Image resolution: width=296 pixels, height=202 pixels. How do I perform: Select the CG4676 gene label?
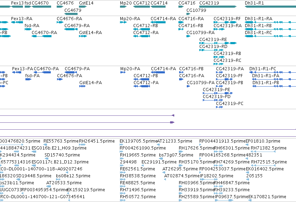pos(65,3)
